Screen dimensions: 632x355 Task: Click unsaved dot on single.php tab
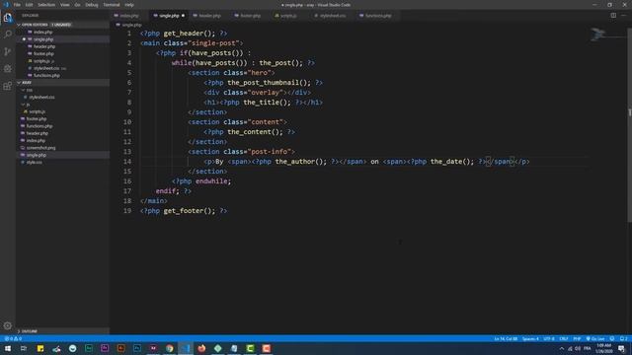(183, 16)
